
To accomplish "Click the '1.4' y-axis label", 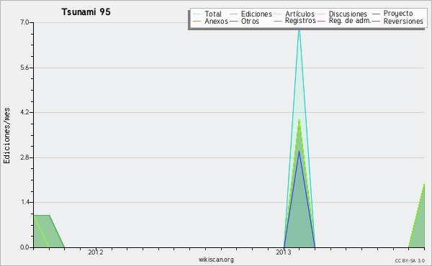I will [25, 203].
